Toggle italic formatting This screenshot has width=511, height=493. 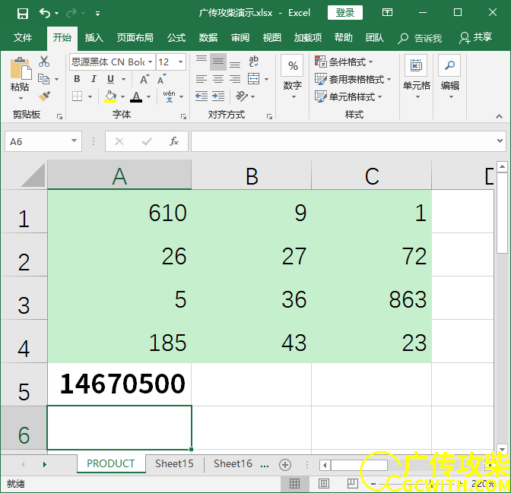[x=94, y=79]
